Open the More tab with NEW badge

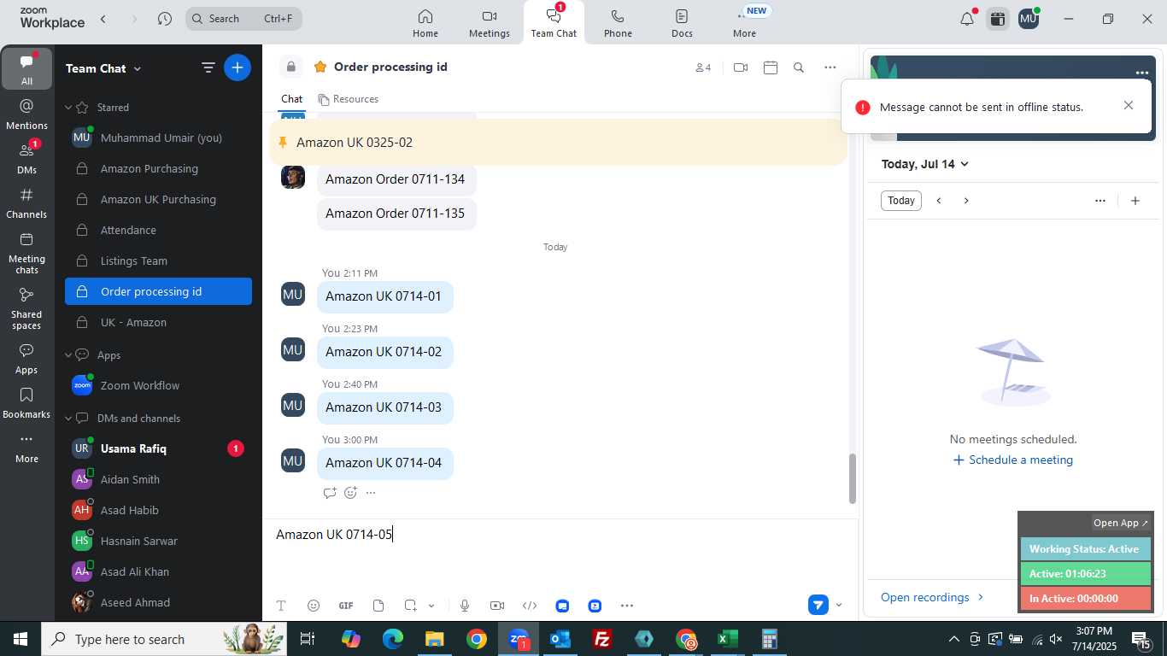pyautogui.click(x=745, y=23)
